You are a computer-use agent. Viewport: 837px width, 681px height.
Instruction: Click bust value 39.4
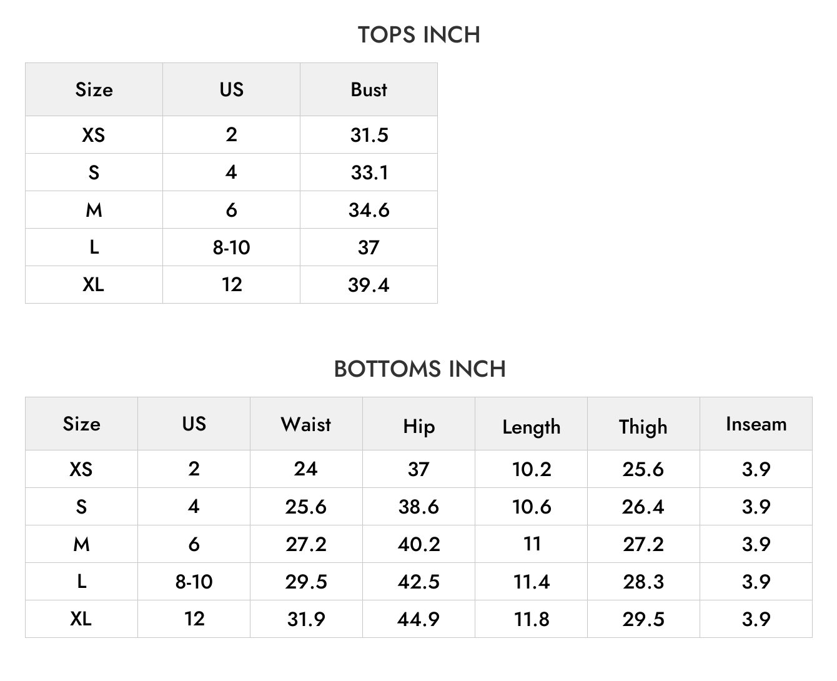click(x=369, y=285)
